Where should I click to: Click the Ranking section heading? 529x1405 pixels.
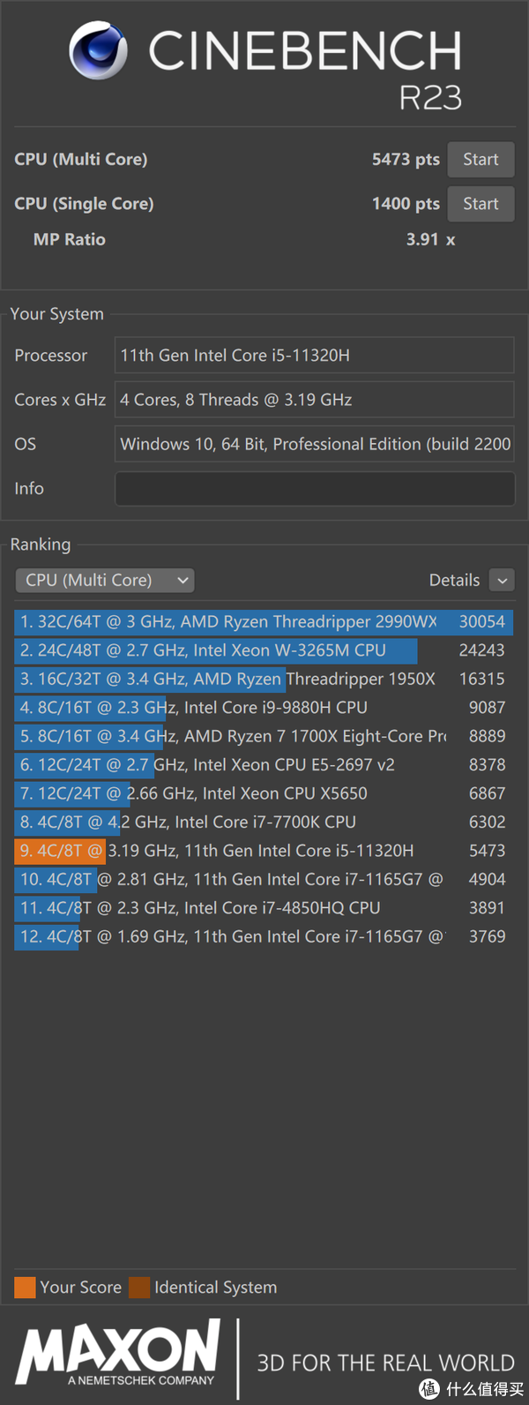tap(41, 545)
